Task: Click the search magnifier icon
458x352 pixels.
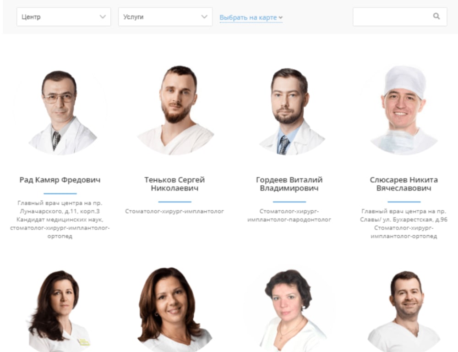Action: pos(436,16)
